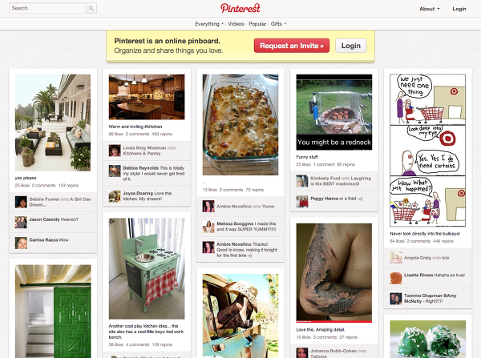This screenshot has width=481, height=358.
Task: Click Login link in top header
Action: tap(459, 9)
